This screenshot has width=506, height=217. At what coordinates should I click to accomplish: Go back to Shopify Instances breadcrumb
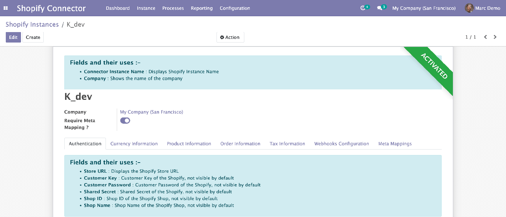point(32,25)
